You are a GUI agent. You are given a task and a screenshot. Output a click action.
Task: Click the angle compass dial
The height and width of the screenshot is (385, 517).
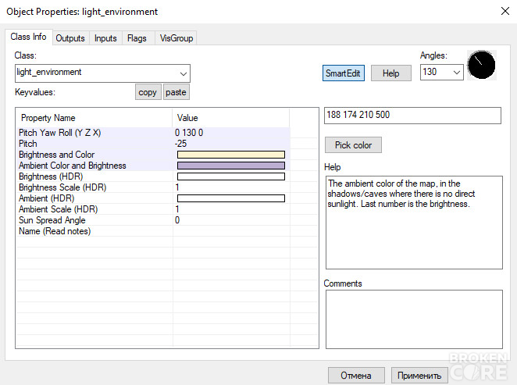[481, 65]
